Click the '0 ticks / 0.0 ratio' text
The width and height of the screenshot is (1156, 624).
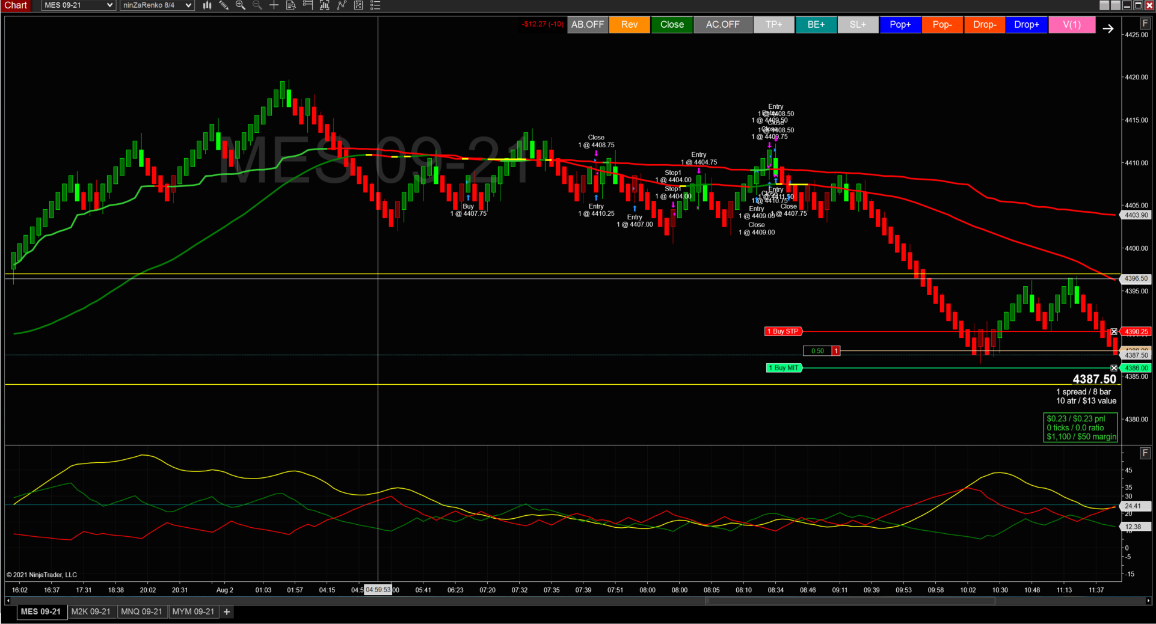click(x=1075, y=428)
